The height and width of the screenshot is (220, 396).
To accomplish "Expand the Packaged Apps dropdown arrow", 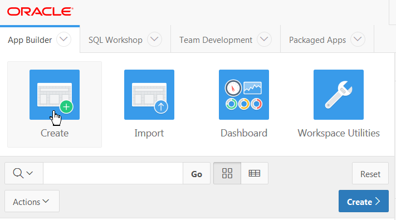I will (358, 40).
